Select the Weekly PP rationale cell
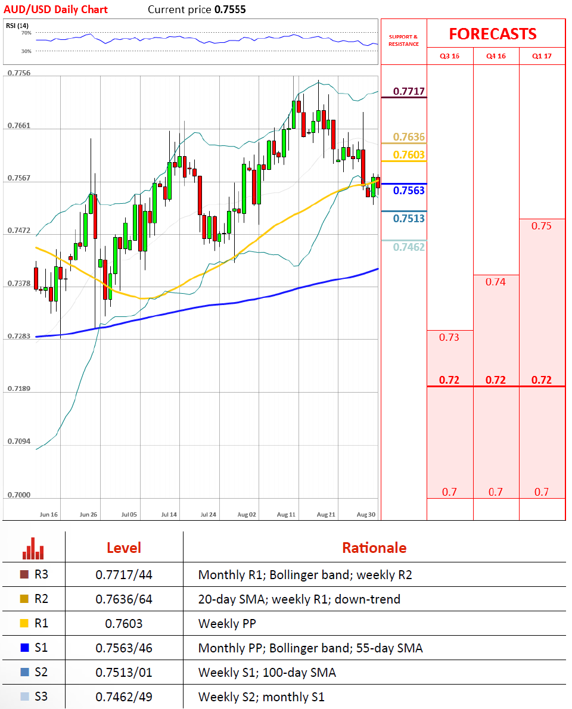Viewport: 572px width, 709px height. pyautogui.click(x=225, y=624)
